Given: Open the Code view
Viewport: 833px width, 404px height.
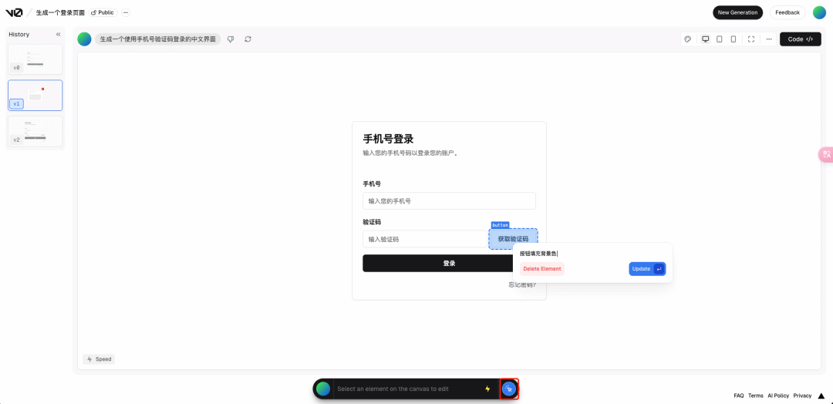Looking at the screenshot, I should click(800, 39).
